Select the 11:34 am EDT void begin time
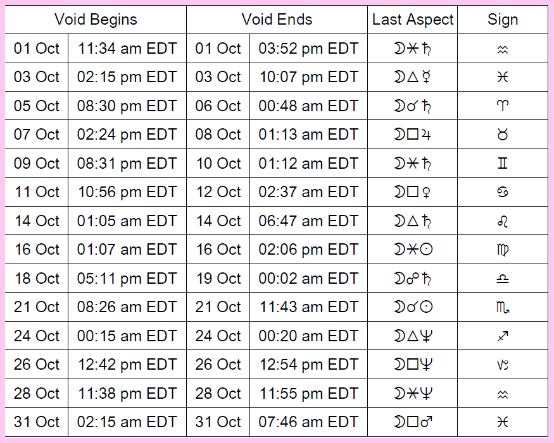 127,48
